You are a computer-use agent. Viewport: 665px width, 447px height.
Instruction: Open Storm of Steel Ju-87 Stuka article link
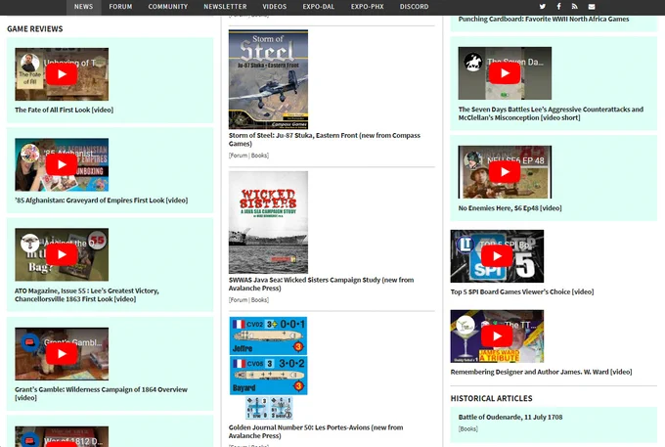tap(325, 140)
